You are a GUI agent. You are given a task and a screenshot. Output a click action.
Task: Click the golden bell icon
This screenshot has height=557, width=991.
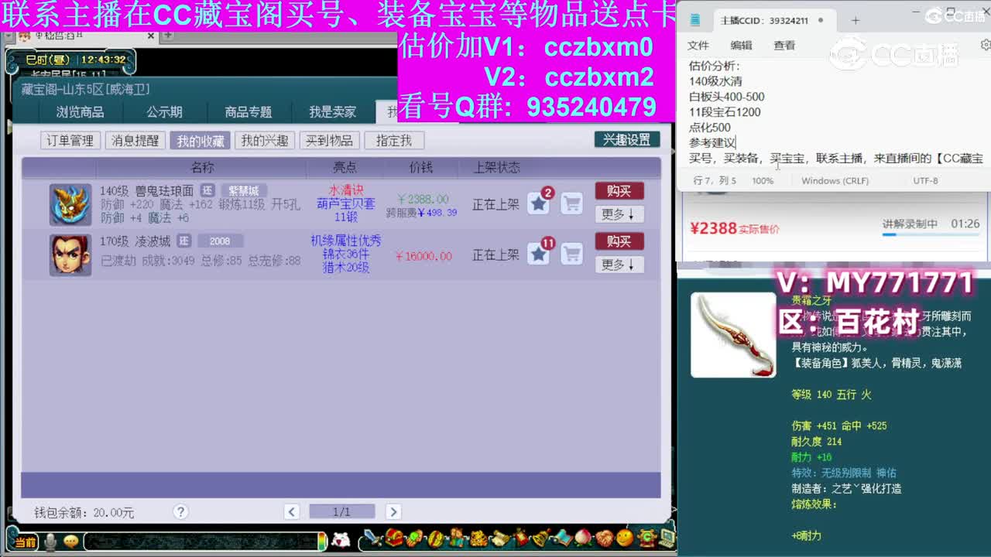tap(542, 538)
